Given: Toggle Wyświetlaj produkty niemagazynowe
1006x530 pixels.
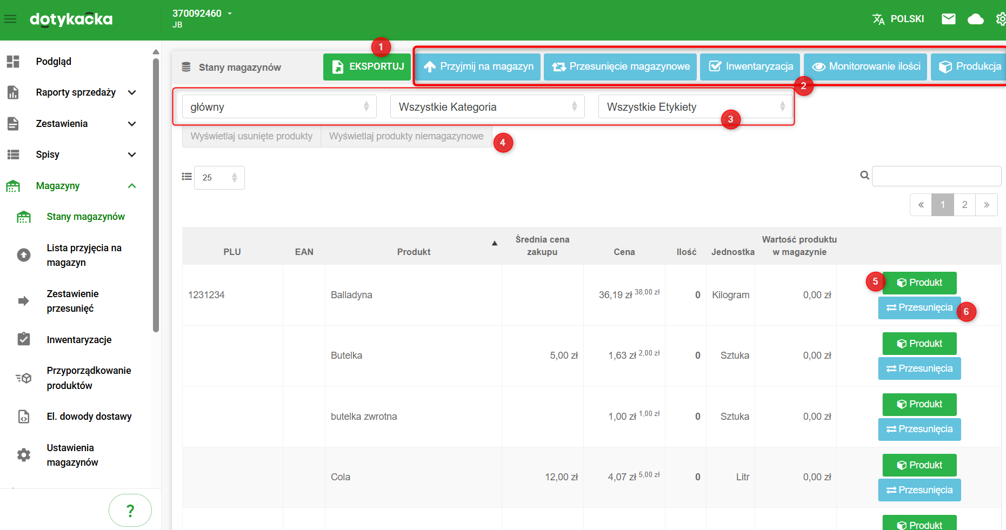Looking at the screenshot, I should pos(406,136).
